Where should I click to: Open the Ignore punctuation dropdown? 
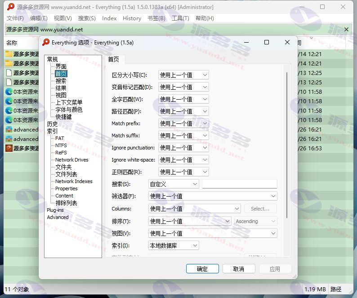[183, 148]
